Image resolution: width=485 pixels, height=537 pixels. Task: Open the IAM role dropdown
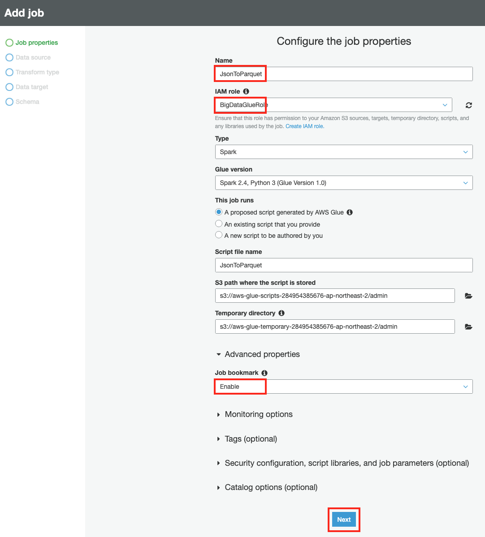pos(333,105)
